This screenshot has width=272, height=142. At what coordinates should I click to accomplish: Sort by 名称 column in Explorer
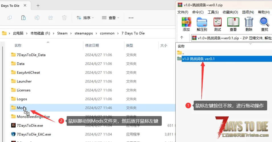tap(18, 46)
